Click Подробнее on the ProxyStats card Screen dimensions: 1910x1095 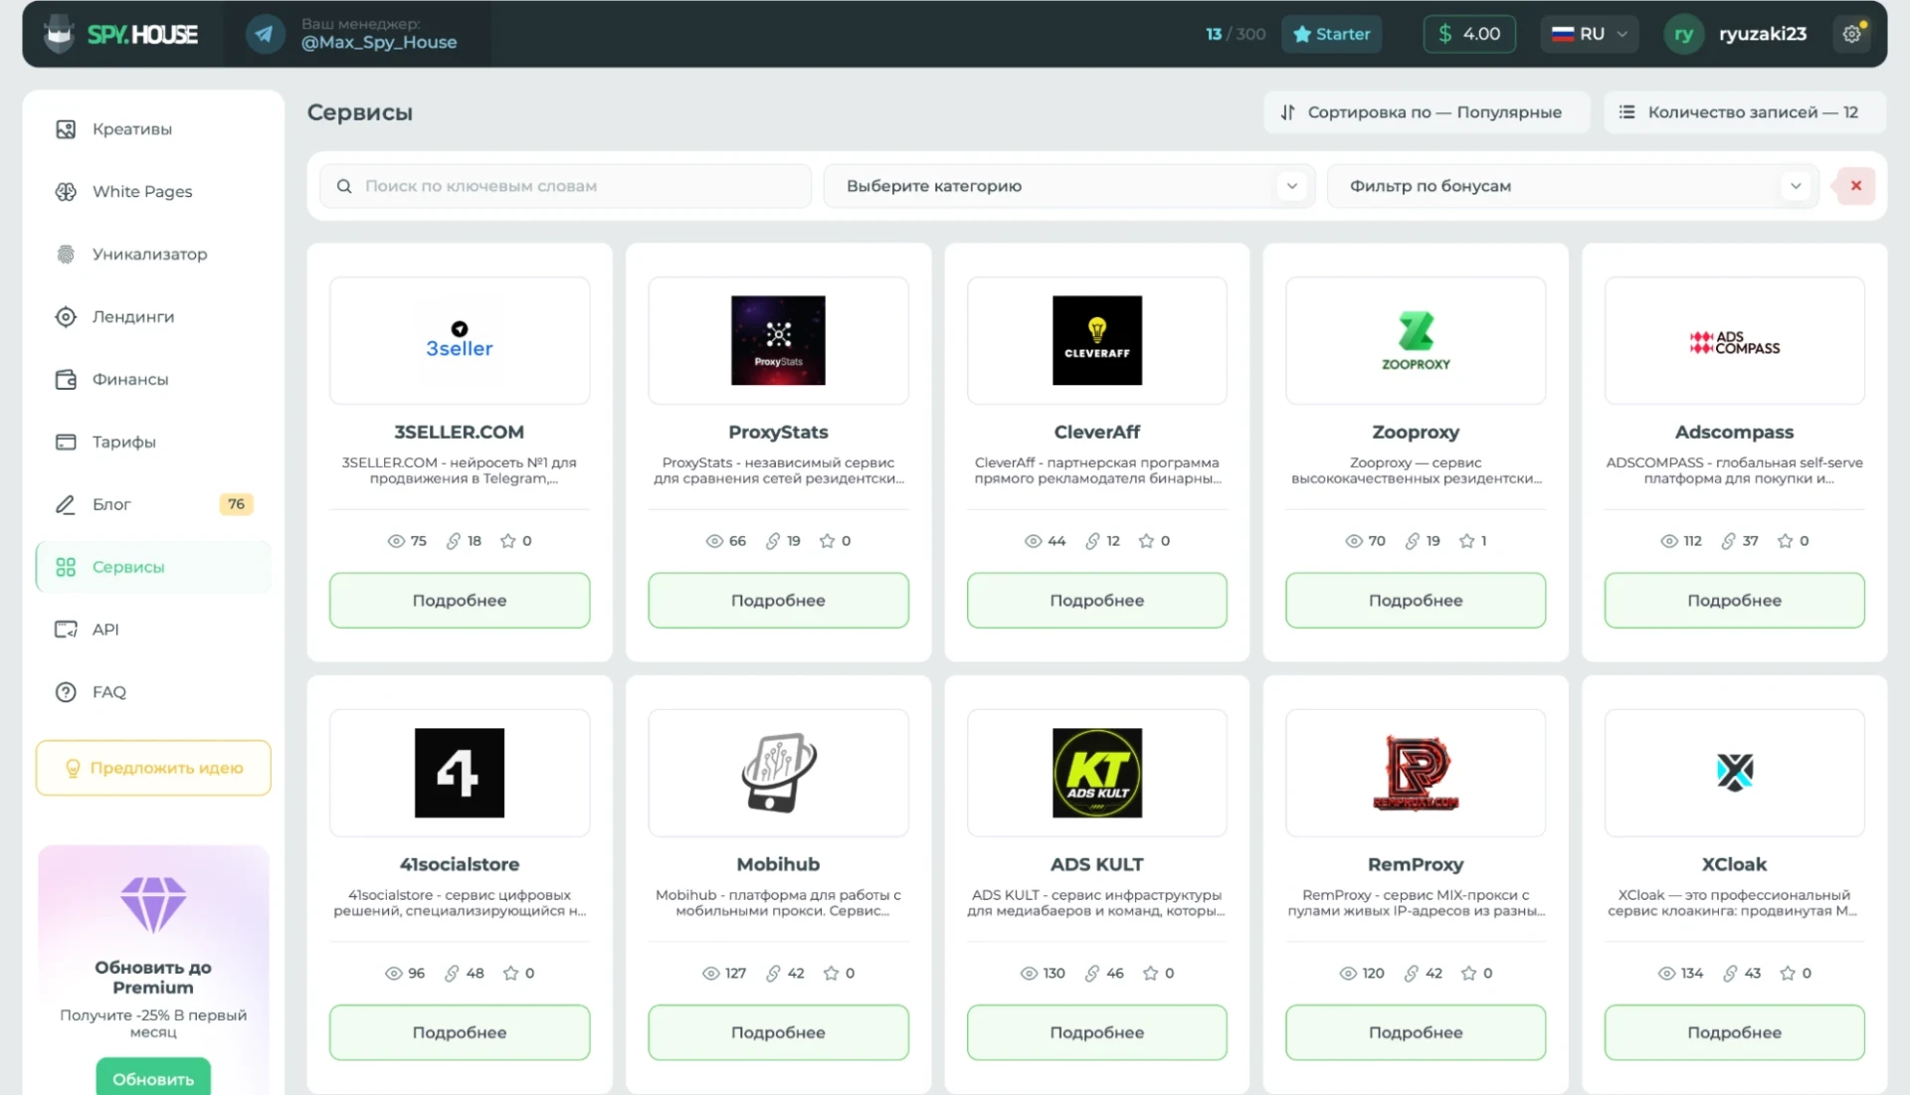pyautogui.click(x=778, y=601)
